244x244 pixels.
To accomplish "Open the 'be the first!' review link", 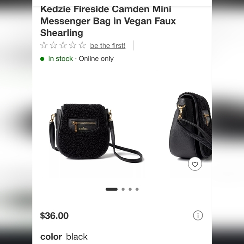I will [x=108, y=45].
